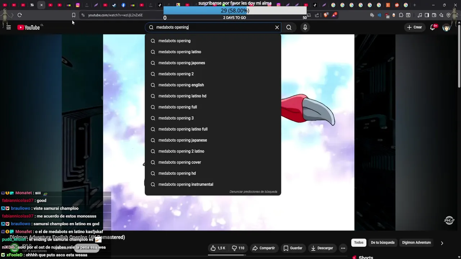Choose suggestion "medabots opening 2"
The height and width of the screenshot is (259, 461).
coord(213,74)
